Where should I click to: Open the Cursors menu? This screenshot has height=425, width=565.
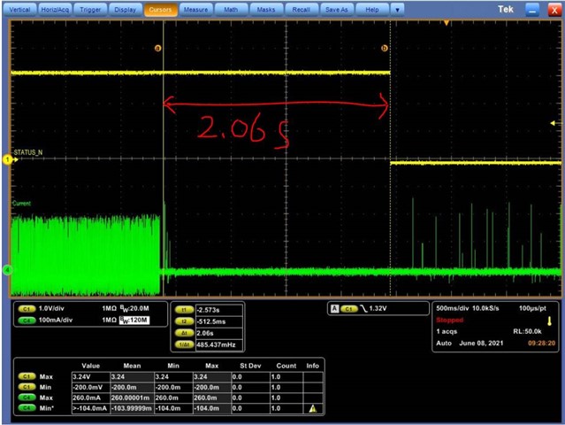(x=160, y=10)
